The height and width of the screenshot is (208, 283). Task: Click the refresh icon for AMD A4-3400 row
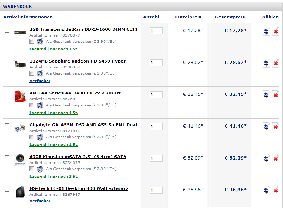coord(266,95)
